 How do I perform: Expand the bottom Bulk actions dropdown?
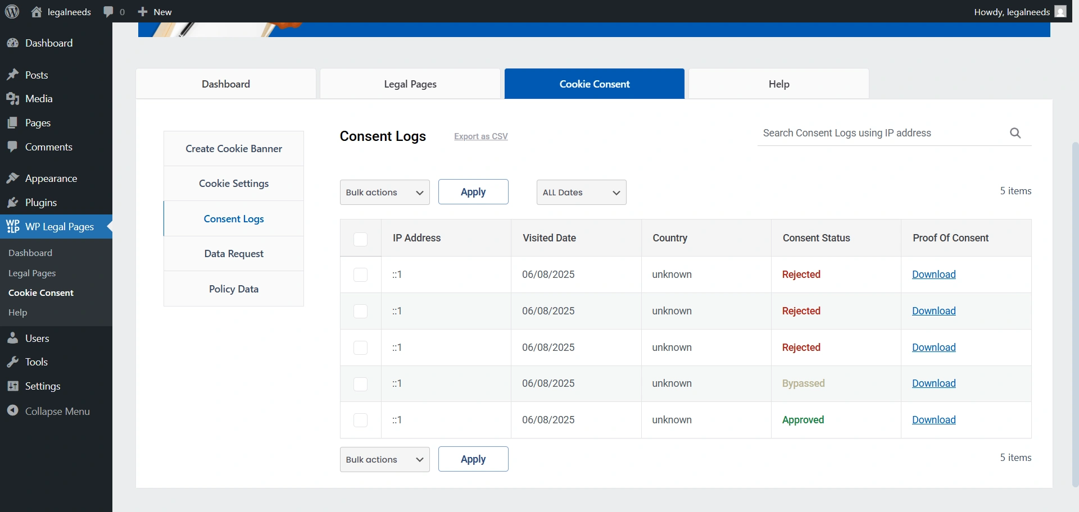point(384,460)
